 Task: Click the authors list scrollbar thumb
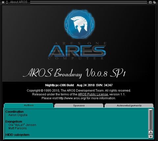[x=151, y=120]
